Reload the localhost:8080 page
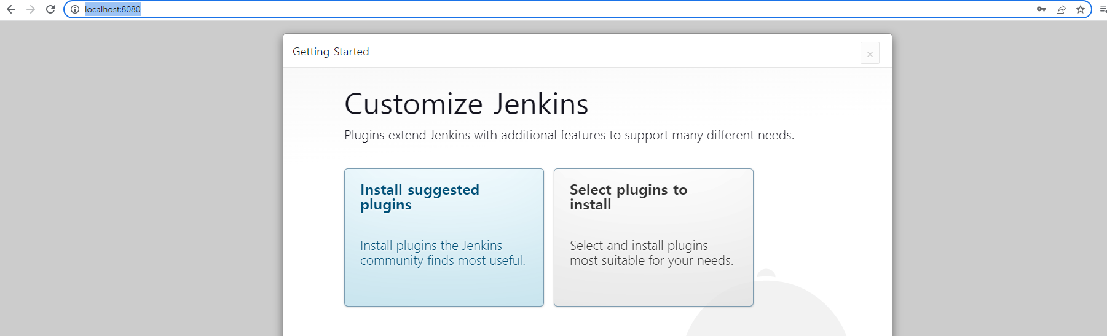The width and height of the screenshot is (1107, 336). click(50, 9)
